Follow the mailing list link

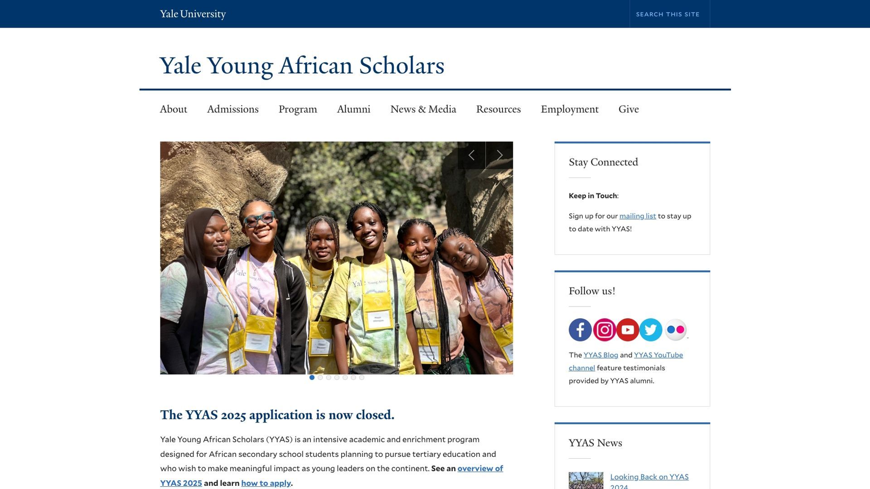(x=637, y=216)
